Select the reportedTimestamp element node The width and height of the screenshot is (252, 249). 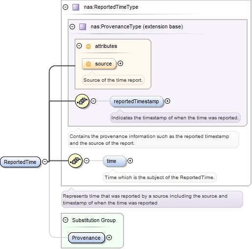(x=137, y=101)
